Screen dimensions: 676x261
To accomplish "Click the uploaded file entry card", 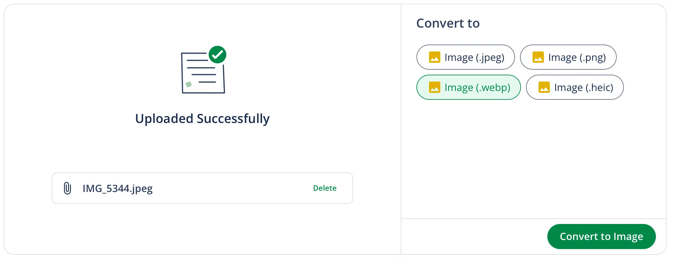I will pos(202,188).
